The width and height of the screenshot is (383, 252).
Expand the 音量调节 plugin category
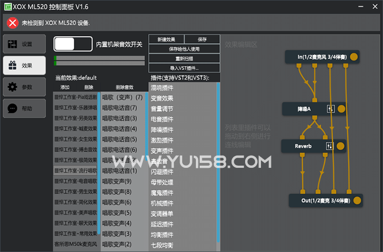tap(182, 109)
